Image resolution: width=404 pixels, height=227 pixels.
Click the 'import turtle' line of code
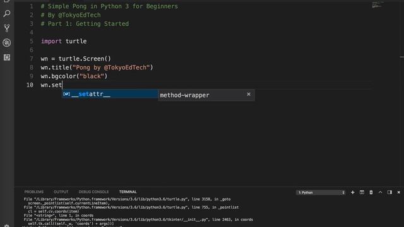[x=64, y=41]
